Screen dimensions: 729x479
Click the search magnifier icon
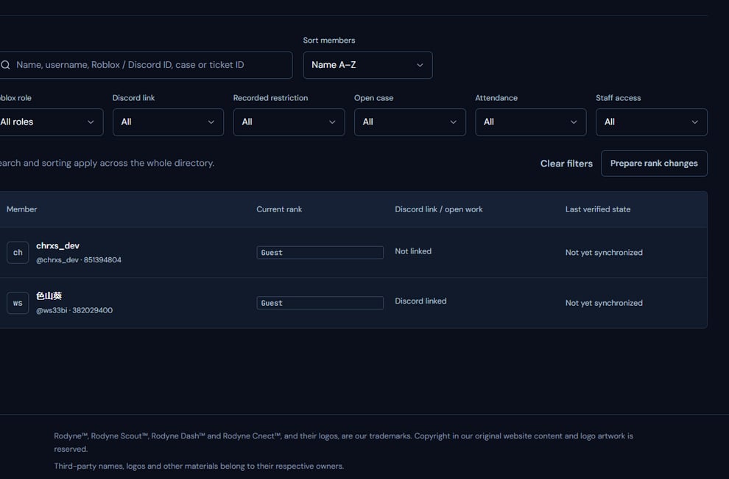coord(5,65)
